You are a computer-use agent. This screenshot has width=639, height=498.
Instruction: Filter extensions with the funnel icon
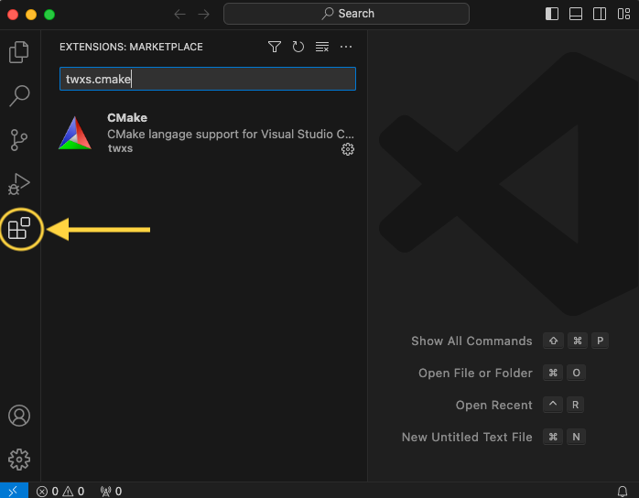tap(275, 47)
